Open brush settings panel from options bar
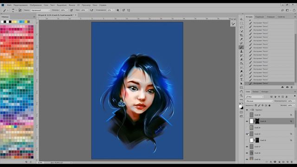This screenshot has height=167, width=297. pos(20,10)
